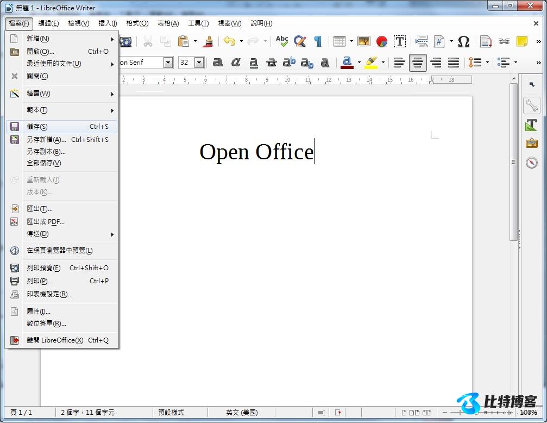Choose 列印(P)... menu entry

62,281
